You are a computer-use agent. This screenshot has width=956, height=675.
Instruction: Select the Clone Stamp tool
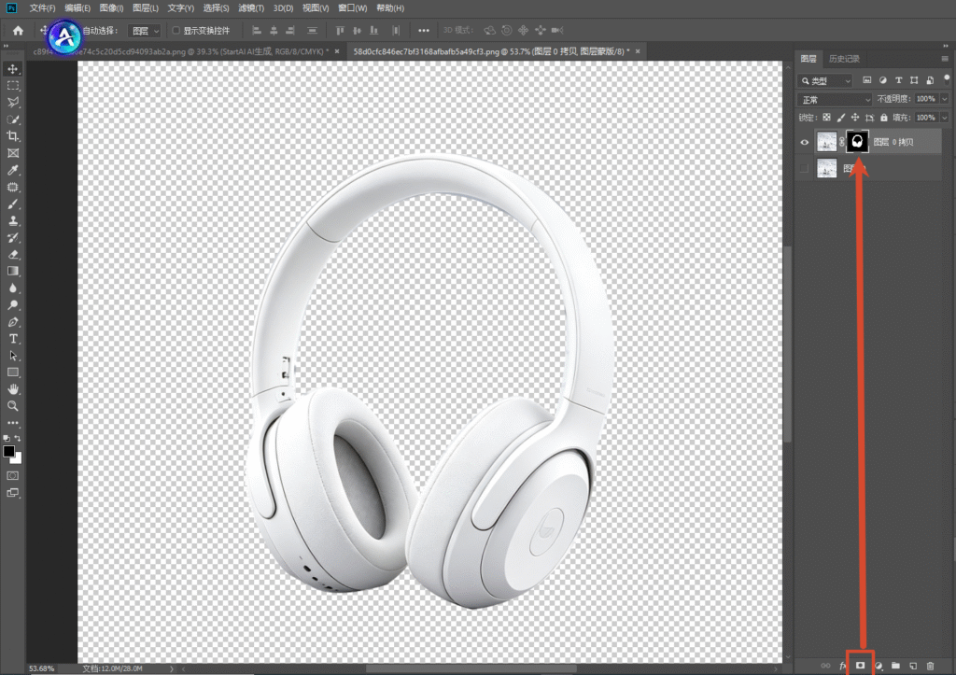click(x=13, y=220)
